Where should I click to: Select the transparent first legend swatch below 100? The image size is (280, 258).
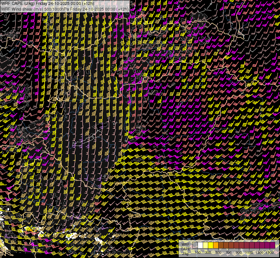[195, 245]
